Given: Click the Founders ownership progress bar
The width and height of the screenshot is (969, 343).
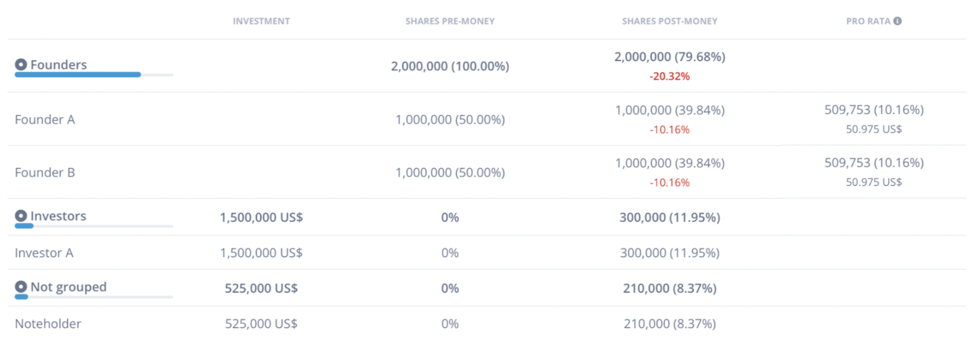Looking at the screenshot, I should click(x=94, y=75).
